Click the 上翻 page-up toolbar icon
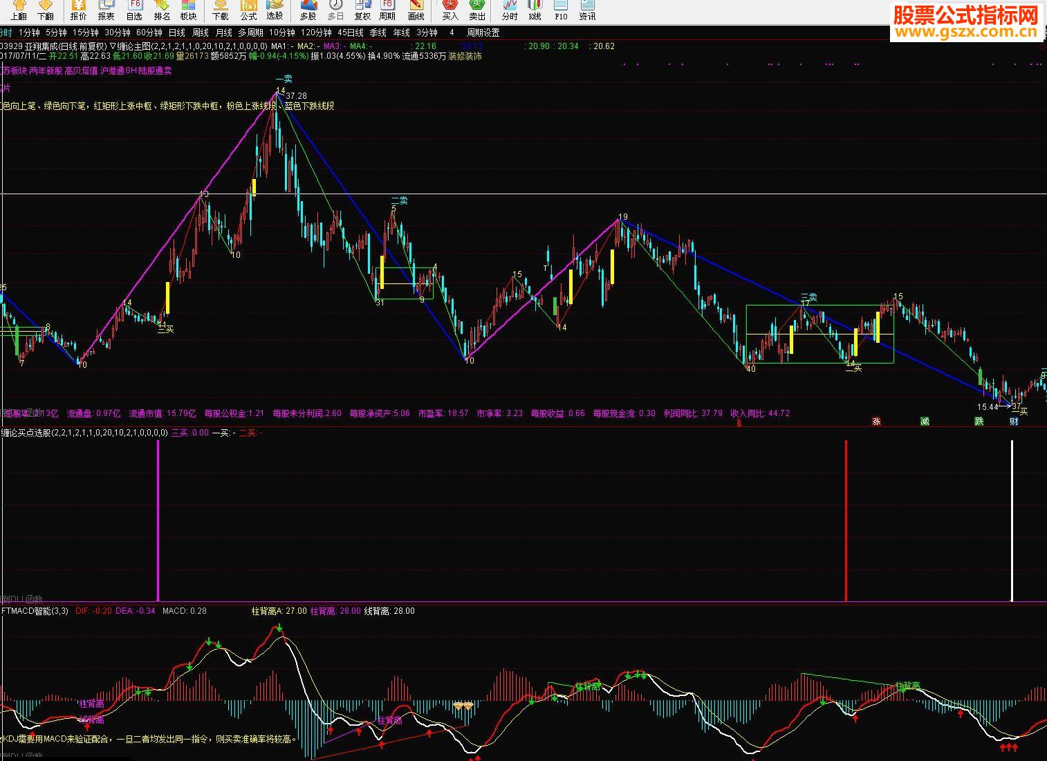 pyautogui.click(x=19, y=10)
